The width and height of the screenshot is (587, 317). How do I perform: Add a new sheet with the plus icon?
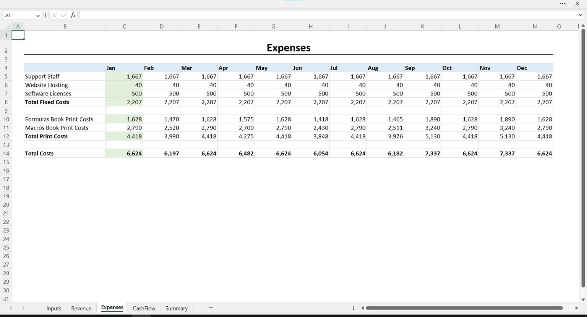click(x=211, y=308)
